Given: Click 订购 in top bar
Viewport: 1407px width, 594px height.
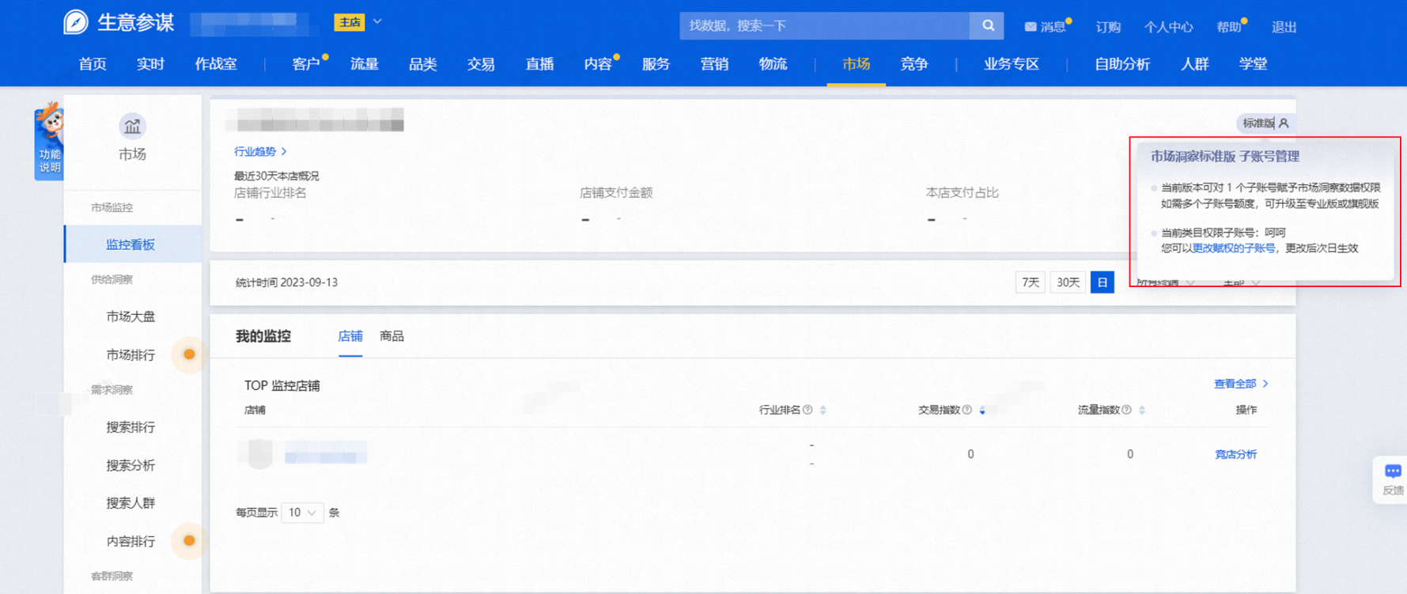Looking at the screenshot, I should 1108,27.
